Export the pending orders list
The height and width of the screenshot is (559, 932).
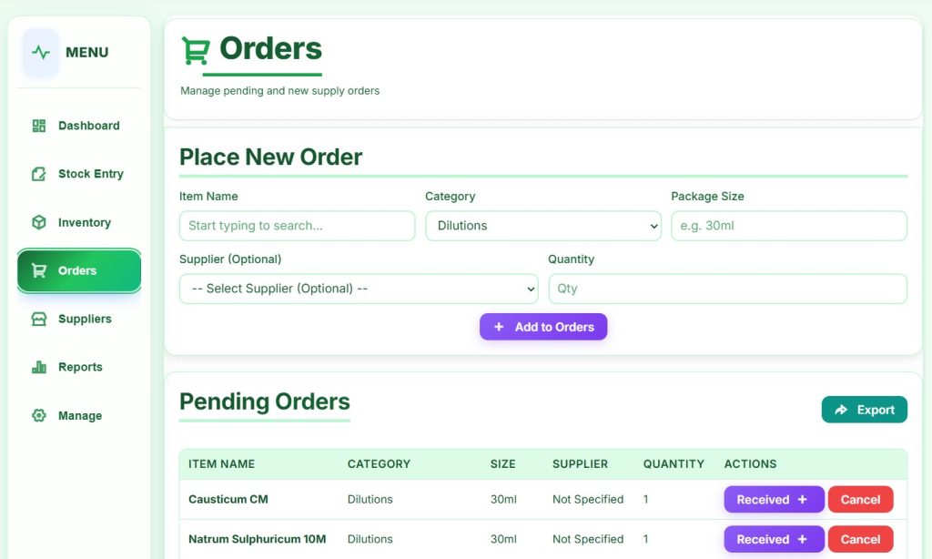pyautogui.click(x=864, y=410)
